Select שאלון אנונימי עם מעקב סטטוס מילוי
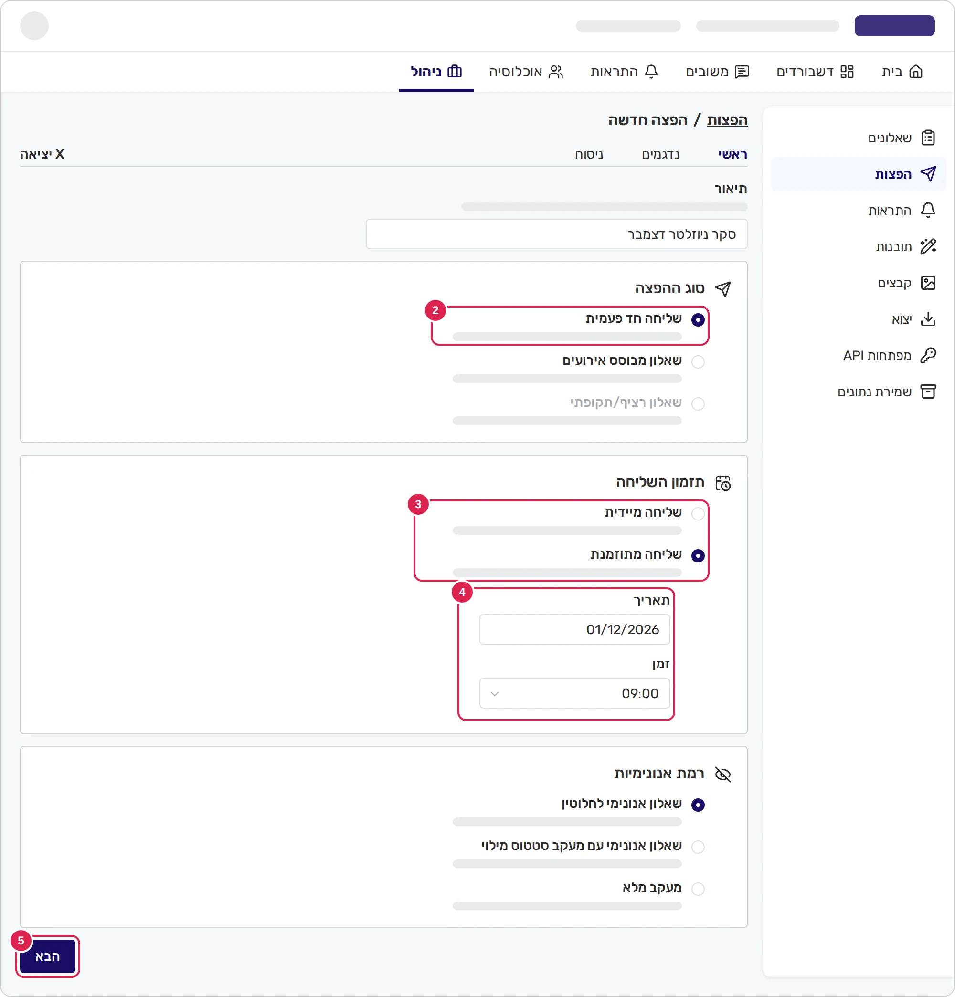The height and width of the screenshot is (997, 955). 698,847
